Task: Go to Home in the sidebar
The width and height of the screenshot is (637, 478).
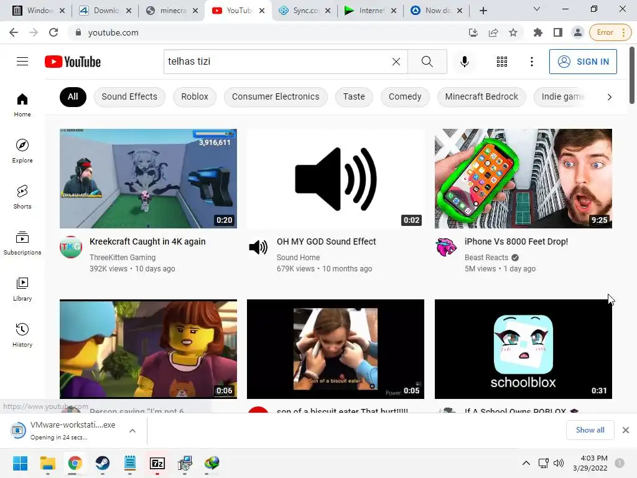Action: (x=22, y=105)
